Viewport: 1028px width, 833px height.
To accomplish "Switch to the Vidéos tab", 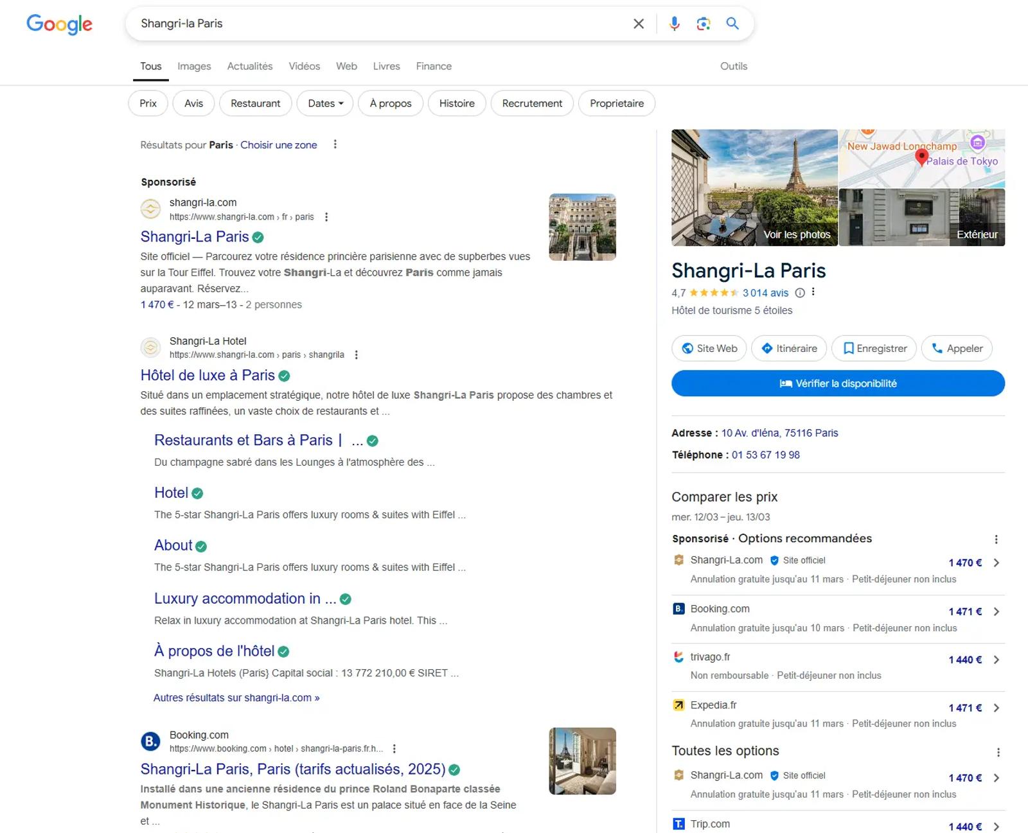I will pos(305,66).
